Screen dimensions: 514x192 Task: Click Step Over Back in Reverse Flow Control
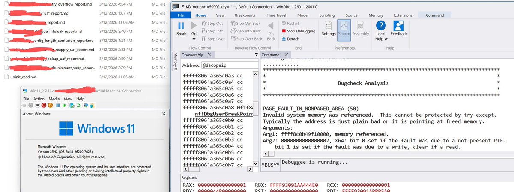coord(246,39)
